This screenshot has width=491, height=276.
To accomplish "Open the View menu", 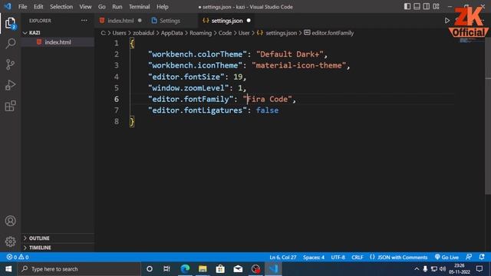I will pyautogui.click(x=85, y=7).
